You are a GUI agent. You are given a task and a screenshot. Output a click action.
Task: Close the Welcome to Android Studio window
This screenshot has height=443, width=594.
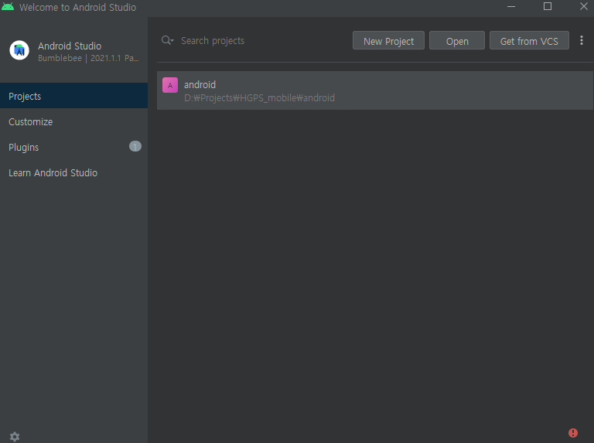click(584, 6)
